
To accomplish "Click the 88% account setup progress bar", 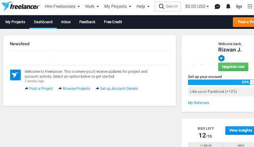I will point(221,82).
